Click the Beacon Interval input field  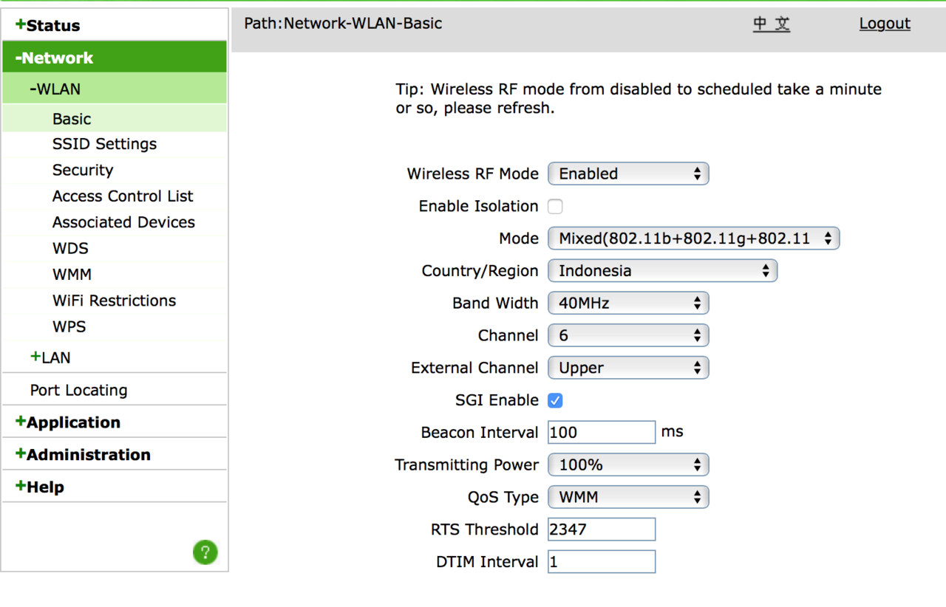pos(602,433)
